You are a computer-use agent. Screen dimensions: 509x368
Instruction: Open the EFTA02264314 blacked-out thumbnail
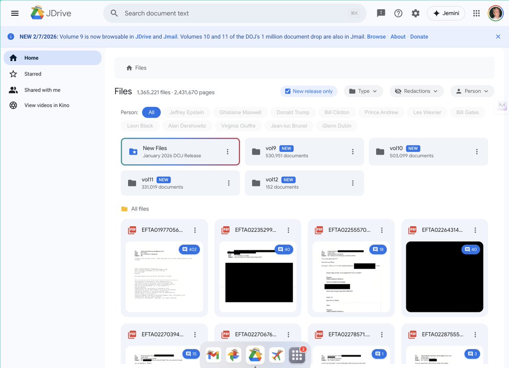click(445, 277)
